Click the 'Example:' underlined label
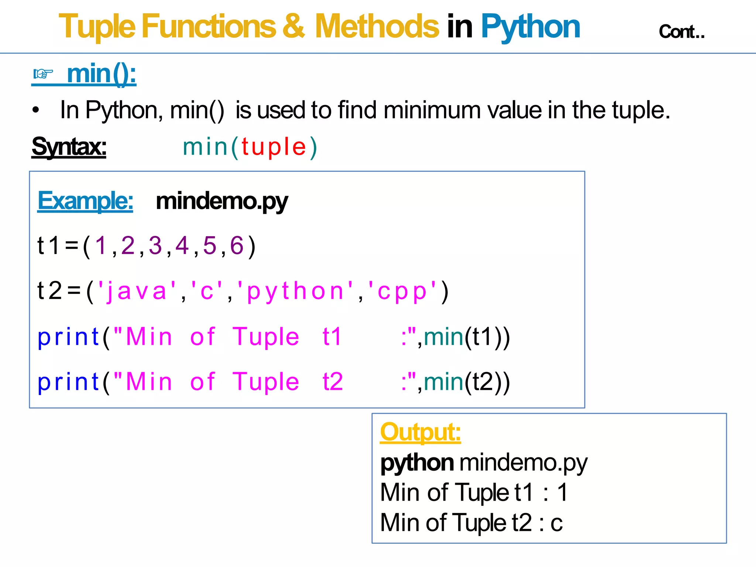This screenshot has height=567, width=756. pos(85,201)
